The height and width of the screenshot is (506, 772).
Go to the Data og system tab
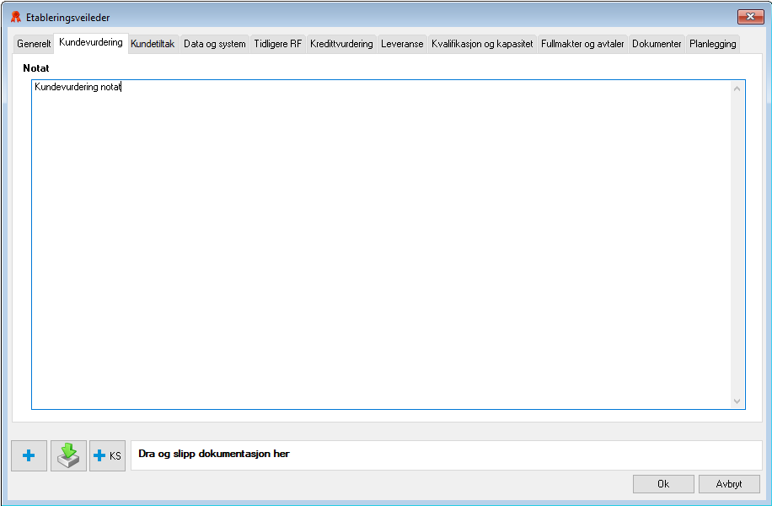pyautogui.click(x=215, y=44)
